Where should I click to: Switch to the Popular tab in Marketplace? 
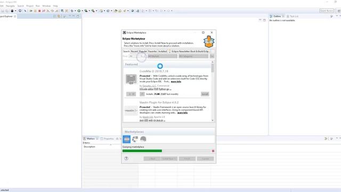143,51
